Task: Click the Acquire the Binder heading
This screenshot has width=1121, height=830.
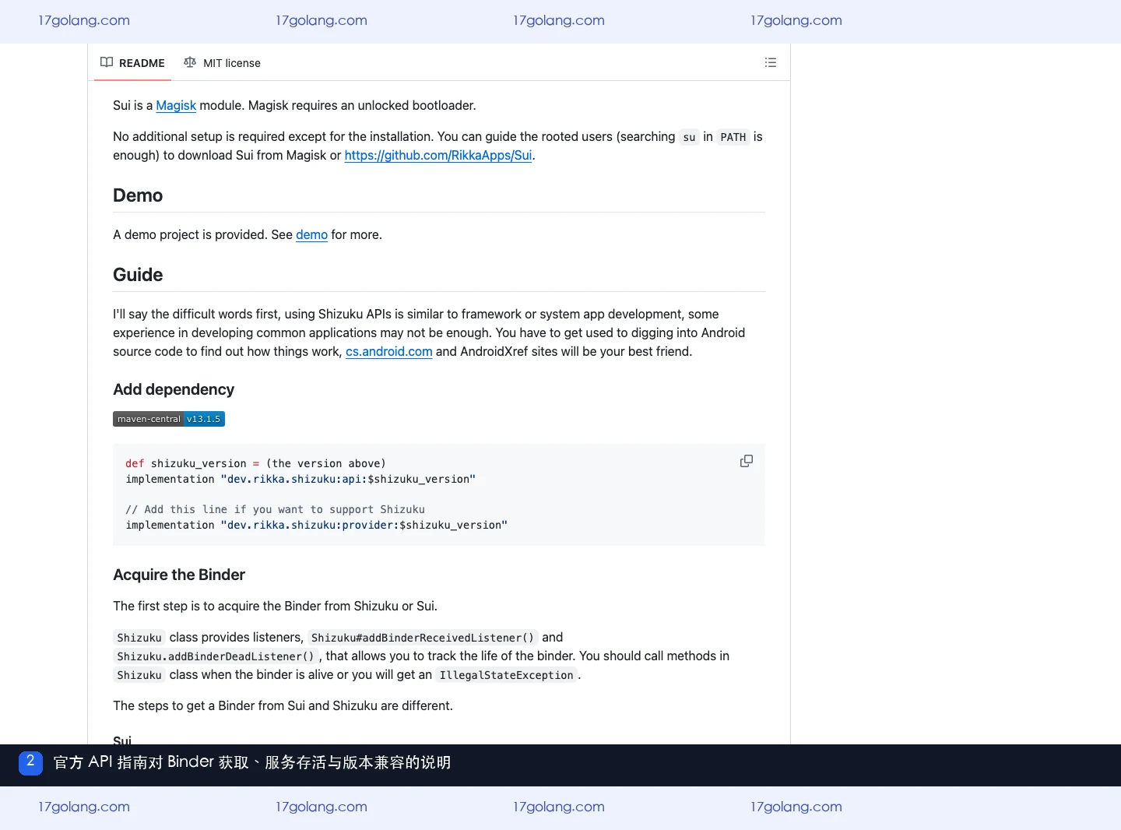Action: 179,575
